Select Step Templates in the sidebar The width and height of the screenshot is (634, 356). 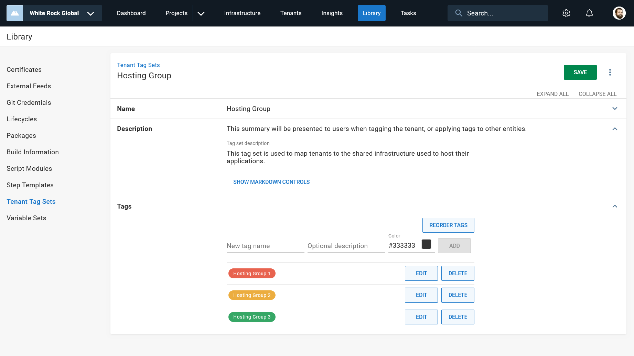coord(30,185)
